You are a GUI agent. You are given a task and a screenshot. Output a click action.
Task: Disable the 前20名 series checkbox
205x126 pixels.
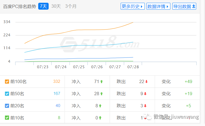(x=7, y=106)
